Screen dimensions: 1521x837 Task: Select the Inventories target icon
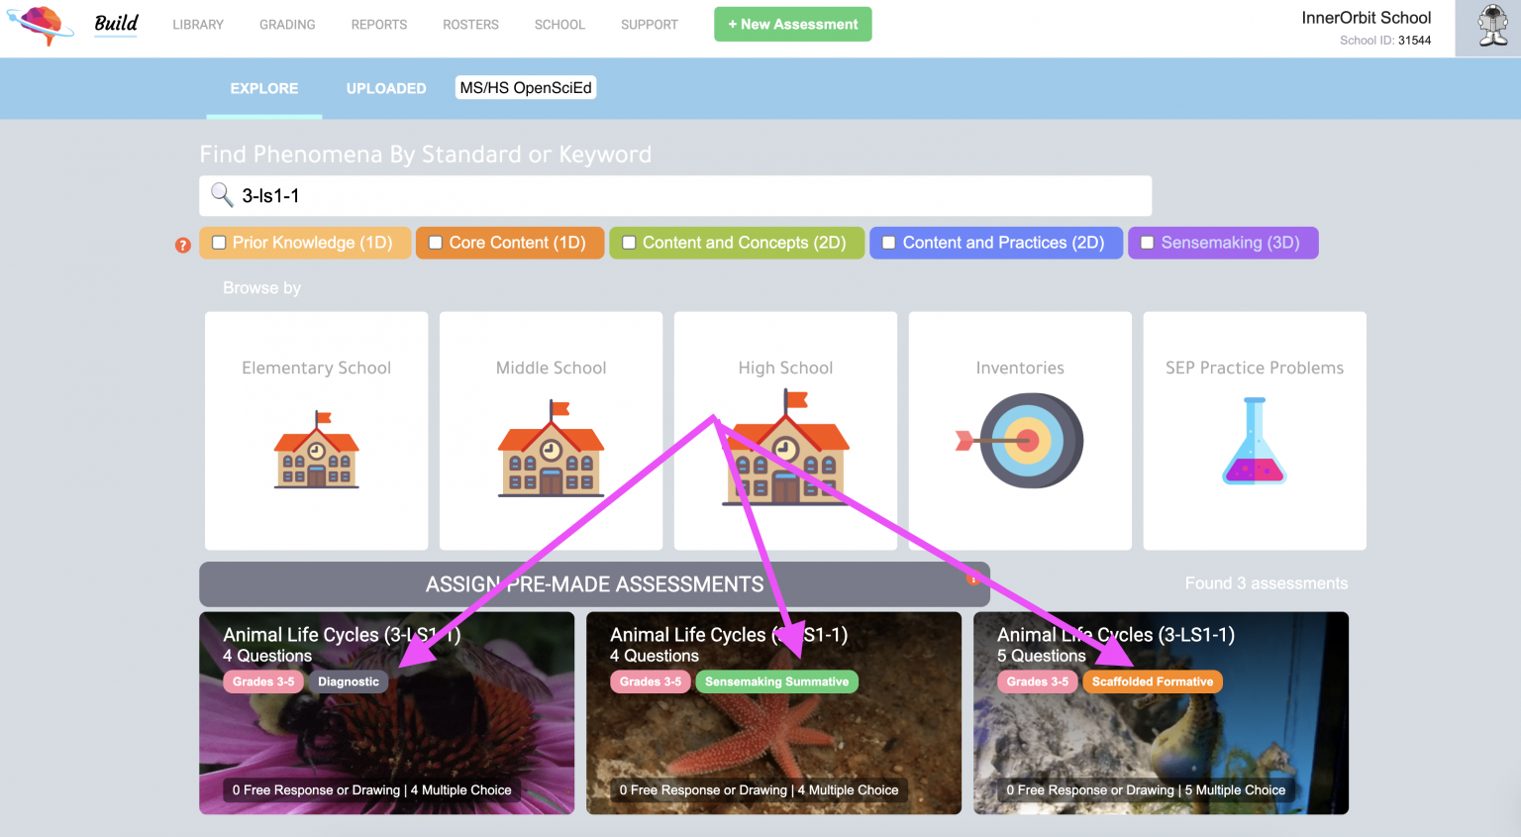tap(1020, 441)
